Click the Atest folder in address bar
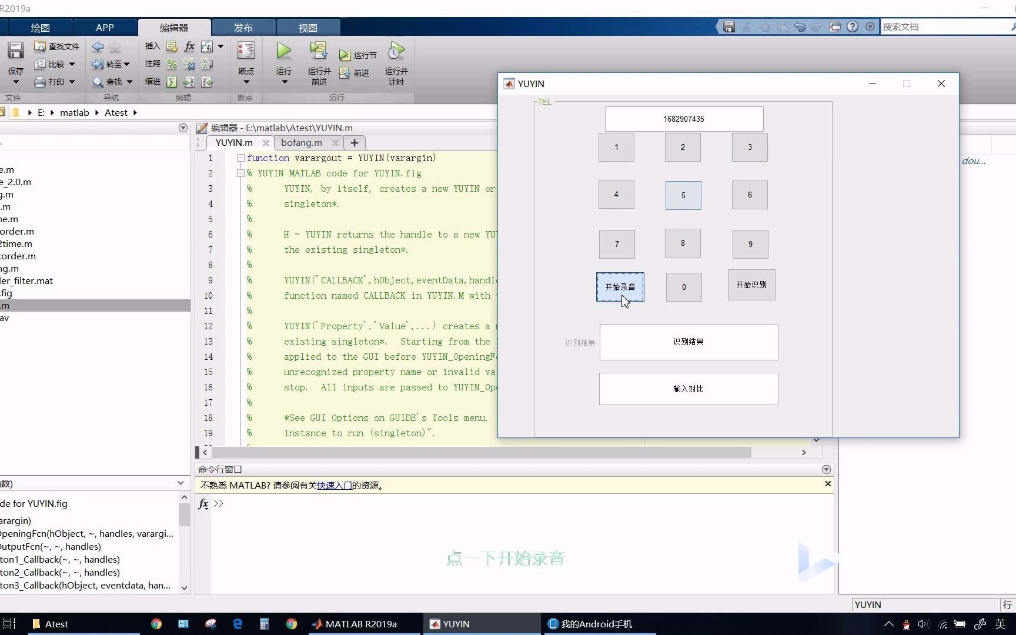Screen dimensions: 1016x635 point(116,112)
